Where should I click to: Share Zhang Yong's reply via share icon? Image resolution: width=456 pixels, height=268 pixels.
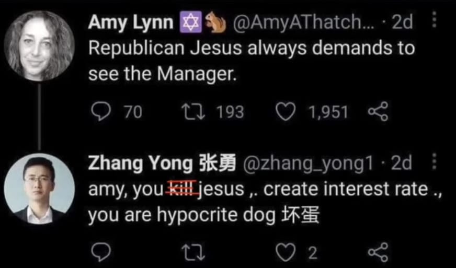pos(378,253)
